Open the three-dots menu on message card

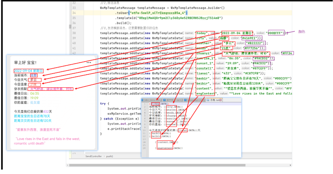pos(89,63)
